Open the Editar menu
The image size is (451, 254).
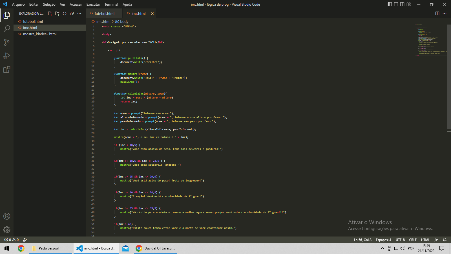click(x=34, y=4)
